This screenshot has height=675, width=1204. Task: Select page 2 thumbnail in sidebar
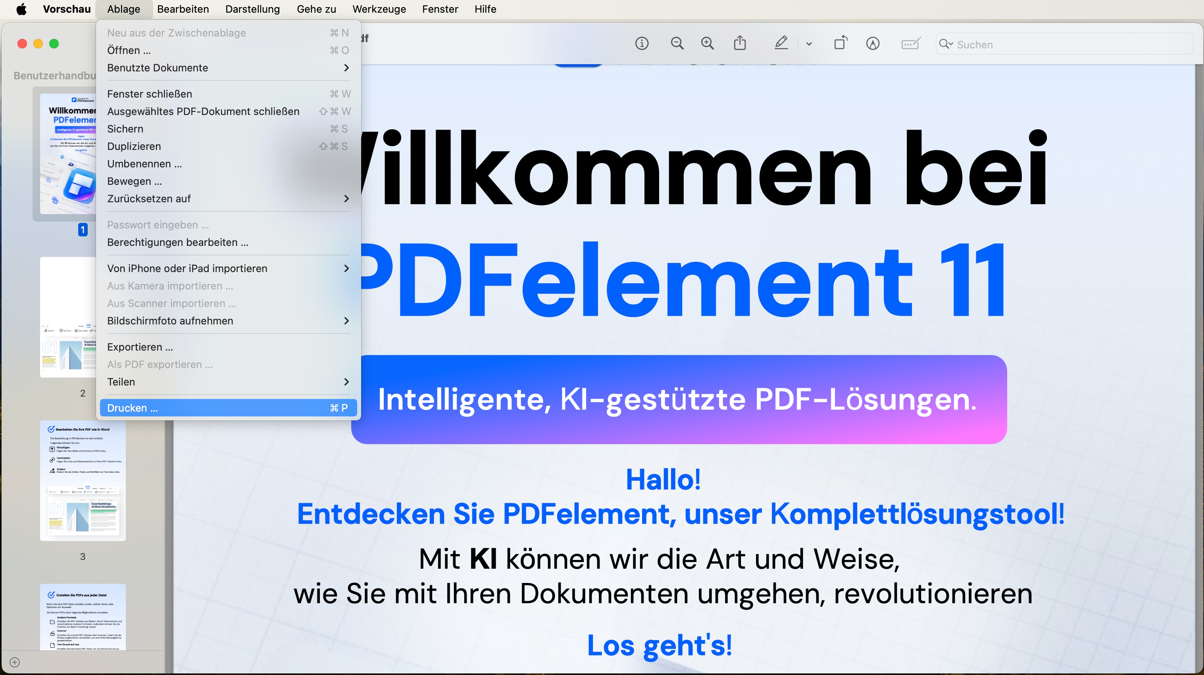pyautogui.click(x=67, y=317)
